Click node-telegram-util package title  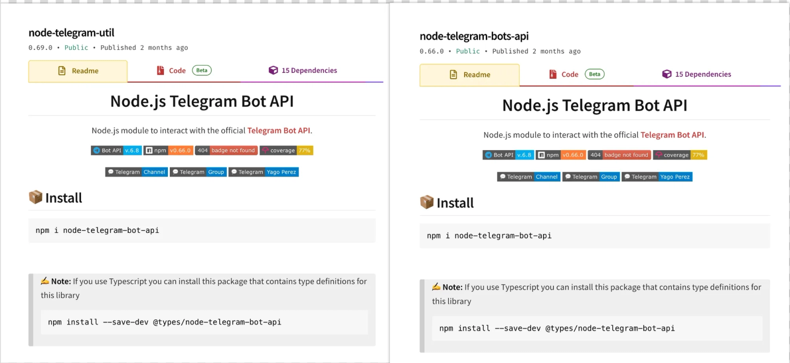pos(71,33)
